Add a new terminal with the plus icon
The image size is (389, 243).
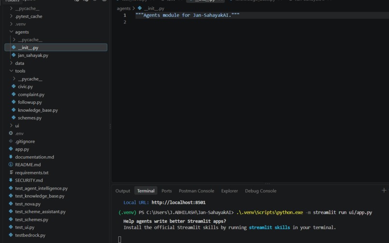pyautogui.click(x=384, y=190)
